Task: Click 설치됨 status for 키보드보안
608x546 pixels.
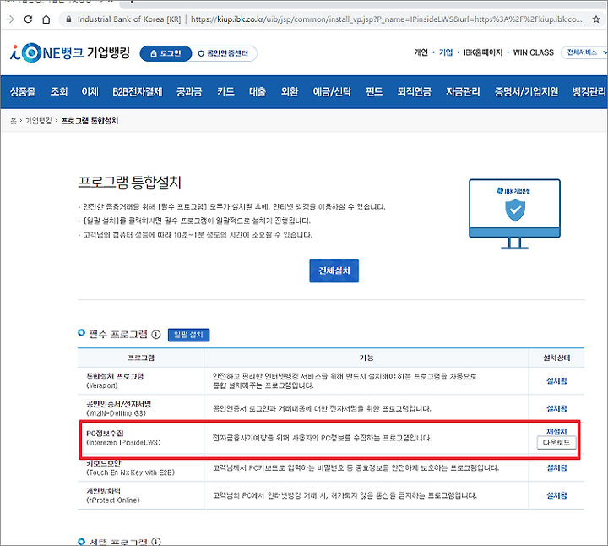Action: click(556, 468)
